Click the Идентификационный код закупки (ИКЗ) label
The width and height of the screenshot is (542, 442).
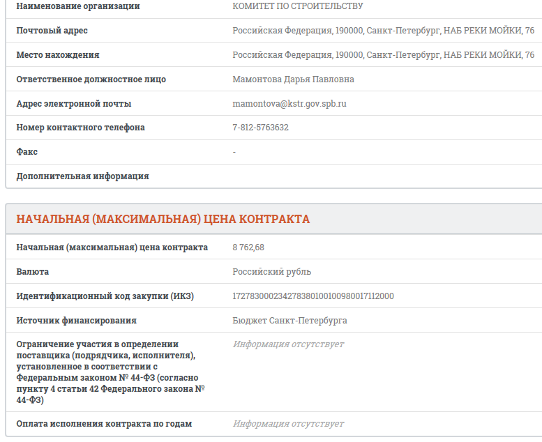105,296
